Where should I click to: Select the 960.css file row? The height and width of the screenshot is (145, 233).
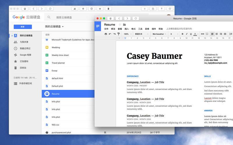click(68, 125)
